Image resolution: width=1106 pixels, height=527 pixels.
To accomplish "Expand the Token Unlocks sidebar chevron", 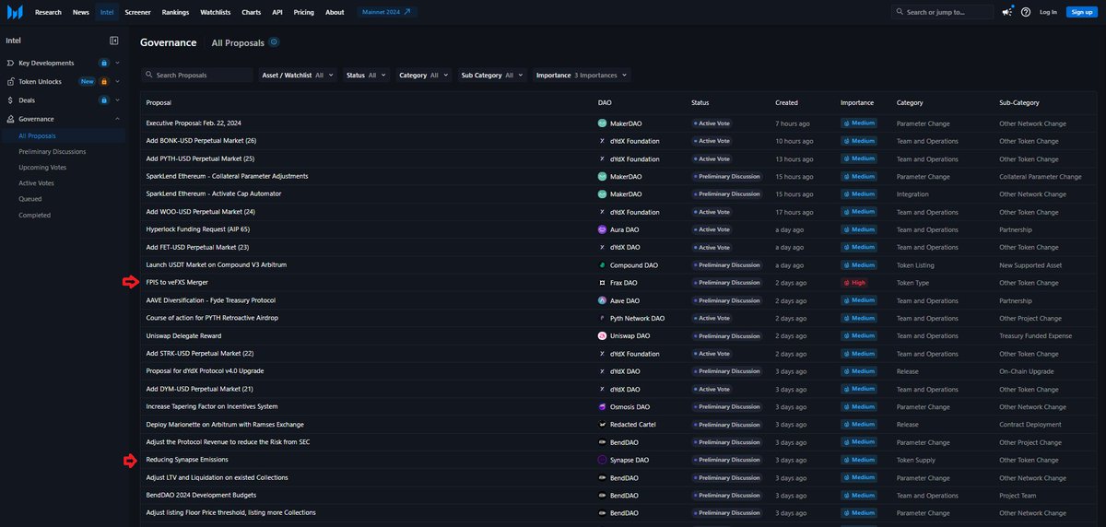I will (118, 81).
